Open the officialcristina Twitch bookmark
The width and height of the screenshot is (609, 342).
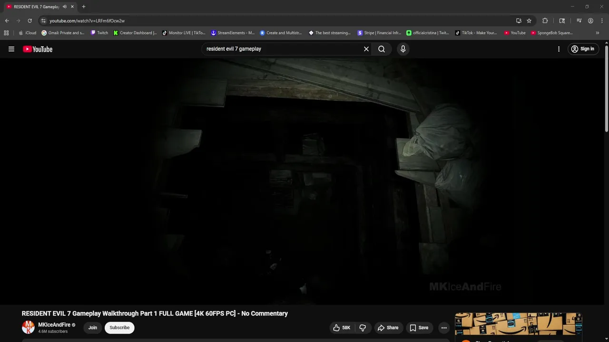[427, 33]
